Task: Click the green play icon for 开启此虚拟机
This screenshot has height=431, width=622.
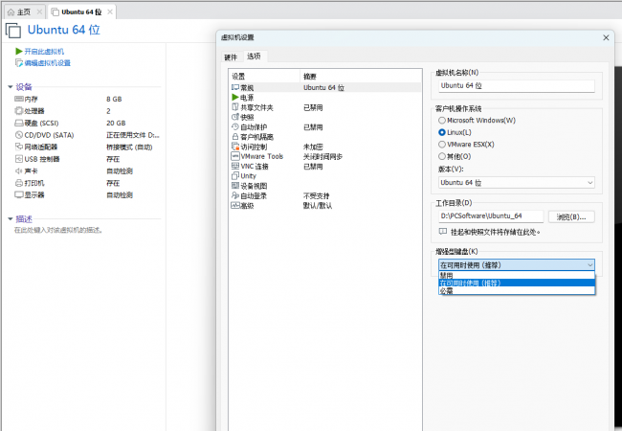Action: pyautogui.click(x=18, y=51)
